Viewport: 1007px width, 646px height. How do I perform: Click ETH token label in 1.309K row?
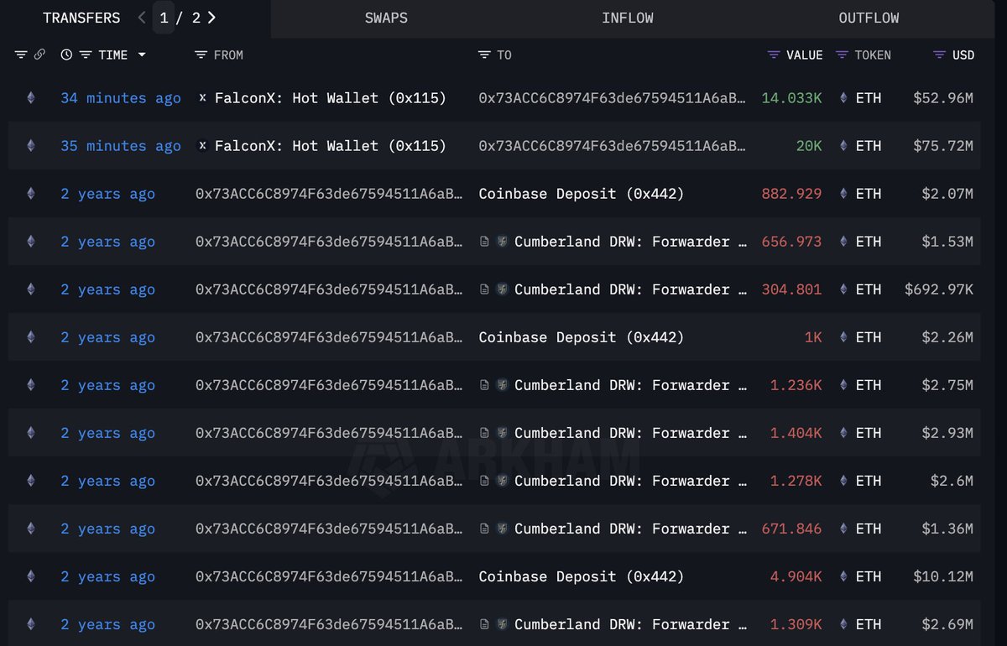pyautogui.click(x=868, y=624)
